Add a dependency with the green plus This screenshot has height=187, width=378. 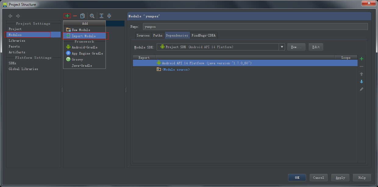[362, 59]
